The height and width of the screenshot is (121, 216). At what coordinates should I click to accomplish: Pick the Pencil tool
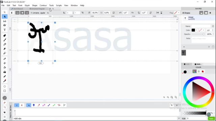point(4,44)
